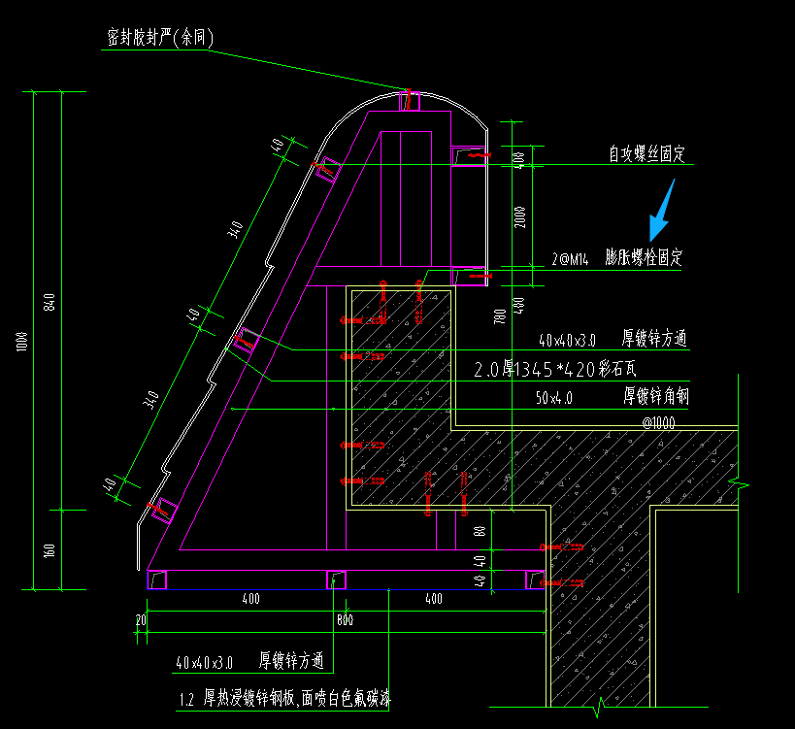Click the 40x40x3.0 text above 彩石瓦 note
Screen dimensions: 795x729
567,341
